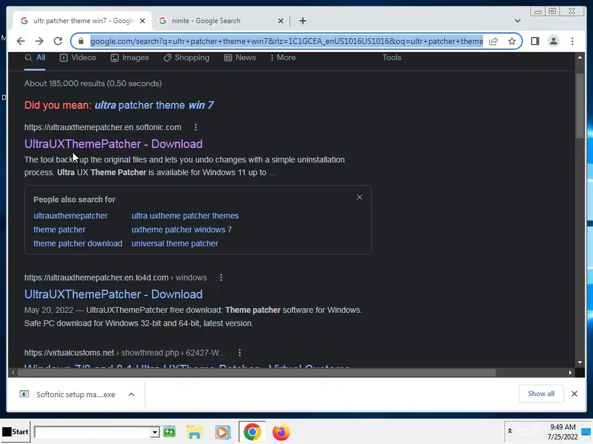Screen dimensions: 593x444
Task: Open the notification center icon
Action: point(586,432)
